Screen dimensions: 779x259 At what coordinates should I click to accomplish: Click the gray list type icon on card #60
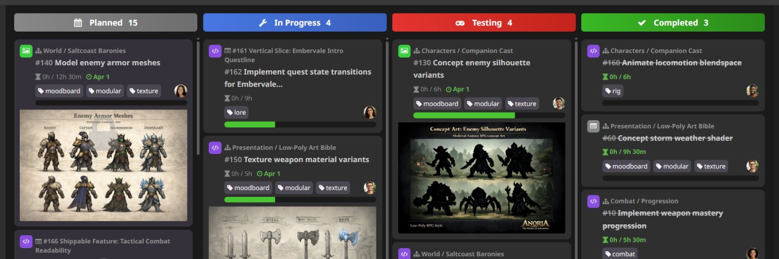click(x=593, y=126)
